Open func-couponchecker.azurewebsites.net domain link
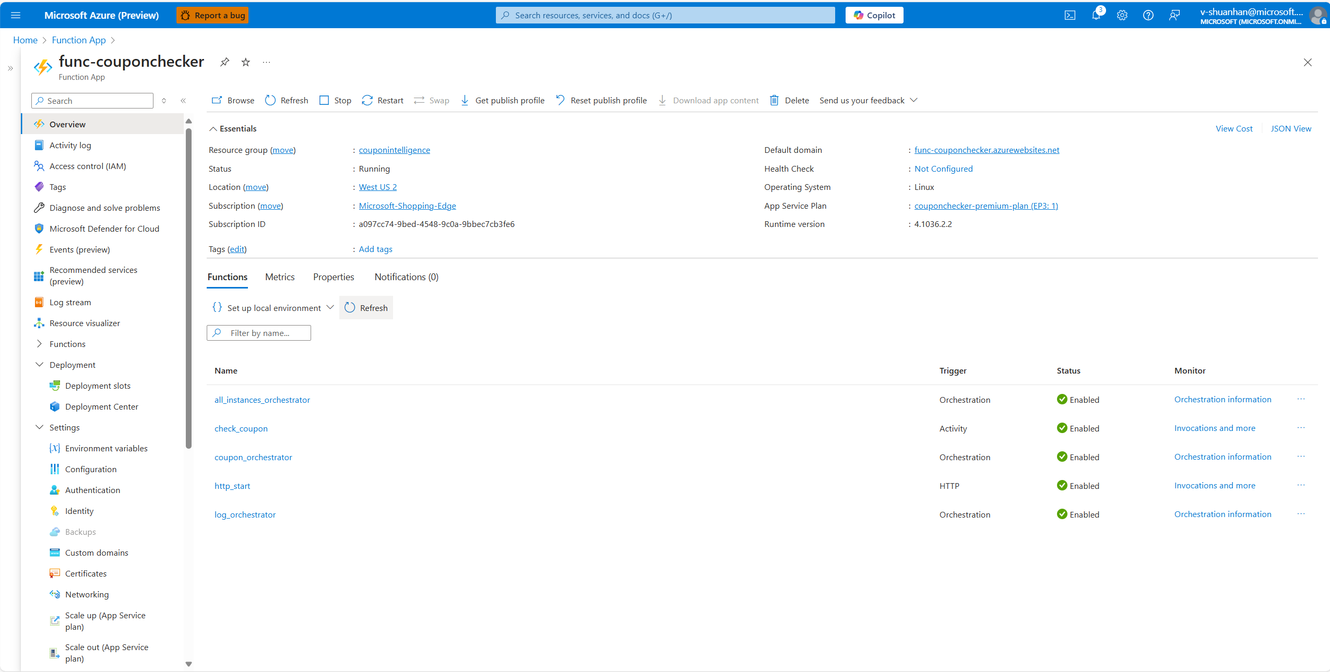Screen dimensions: 1330x672 pyautogui.click(x=987, y=150)
